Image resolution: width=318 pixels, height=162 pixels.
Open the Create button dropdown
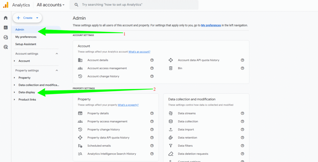(x=37, y=18)
